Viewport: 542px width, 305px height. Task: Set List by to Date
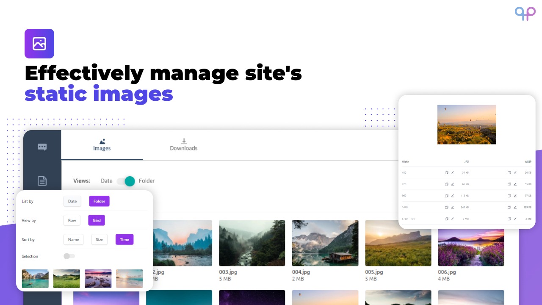[x=72, y=201]
